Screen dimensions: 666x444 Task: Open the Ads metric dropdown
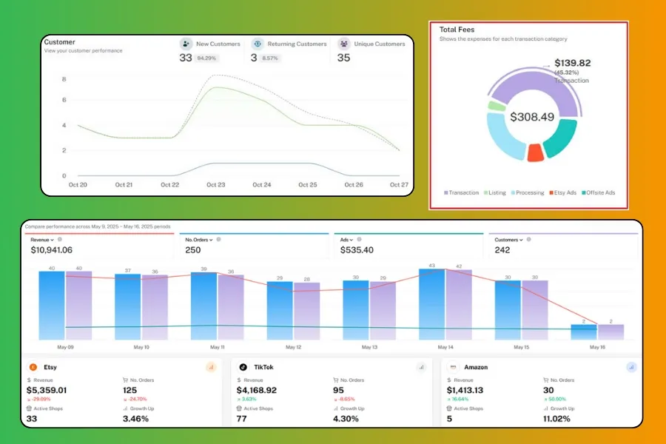coord(346,240)
